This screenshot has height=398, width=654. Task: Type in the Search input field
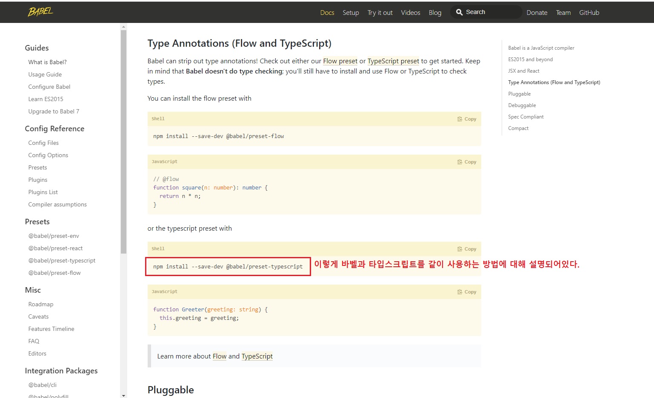pos(491,12)
